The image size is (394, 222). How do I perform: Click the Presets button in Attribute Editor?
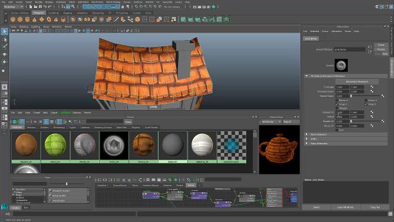[381, 49]
